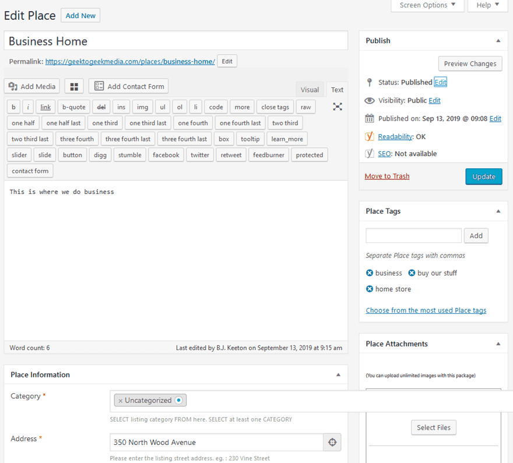This screenshot has width=513, height=463.
Task: Click the grid icon beside Add Media
Action: pos(73,86)
